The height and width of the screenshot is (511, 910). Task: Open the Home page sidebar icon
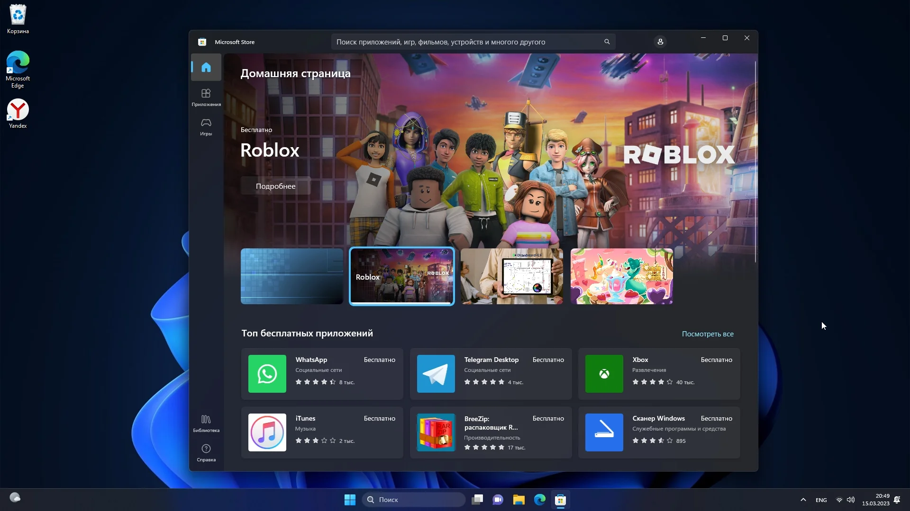coord(206,67)
